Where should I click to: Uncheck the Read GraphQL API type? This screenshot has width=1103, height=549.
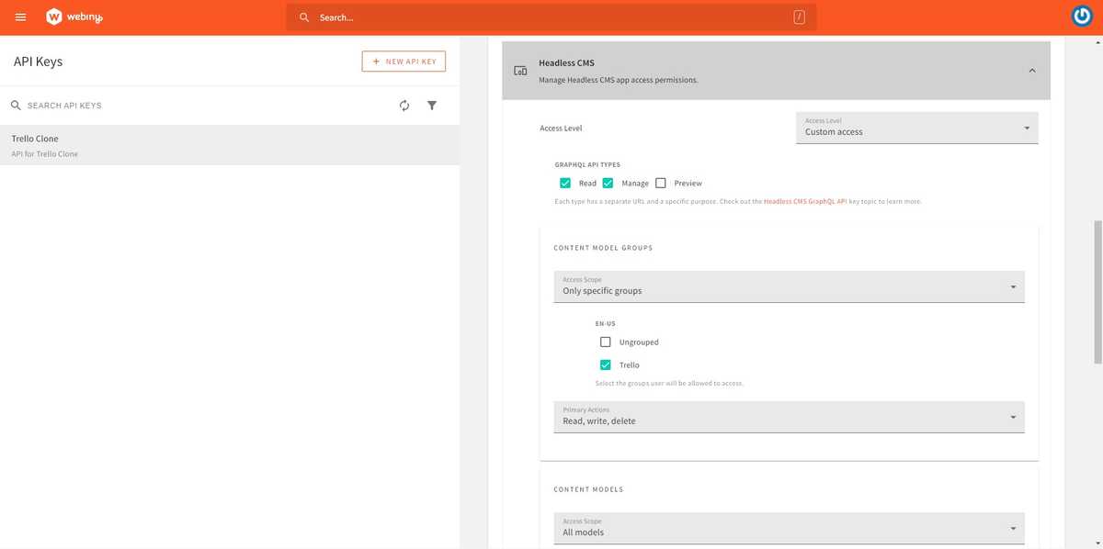565,183
